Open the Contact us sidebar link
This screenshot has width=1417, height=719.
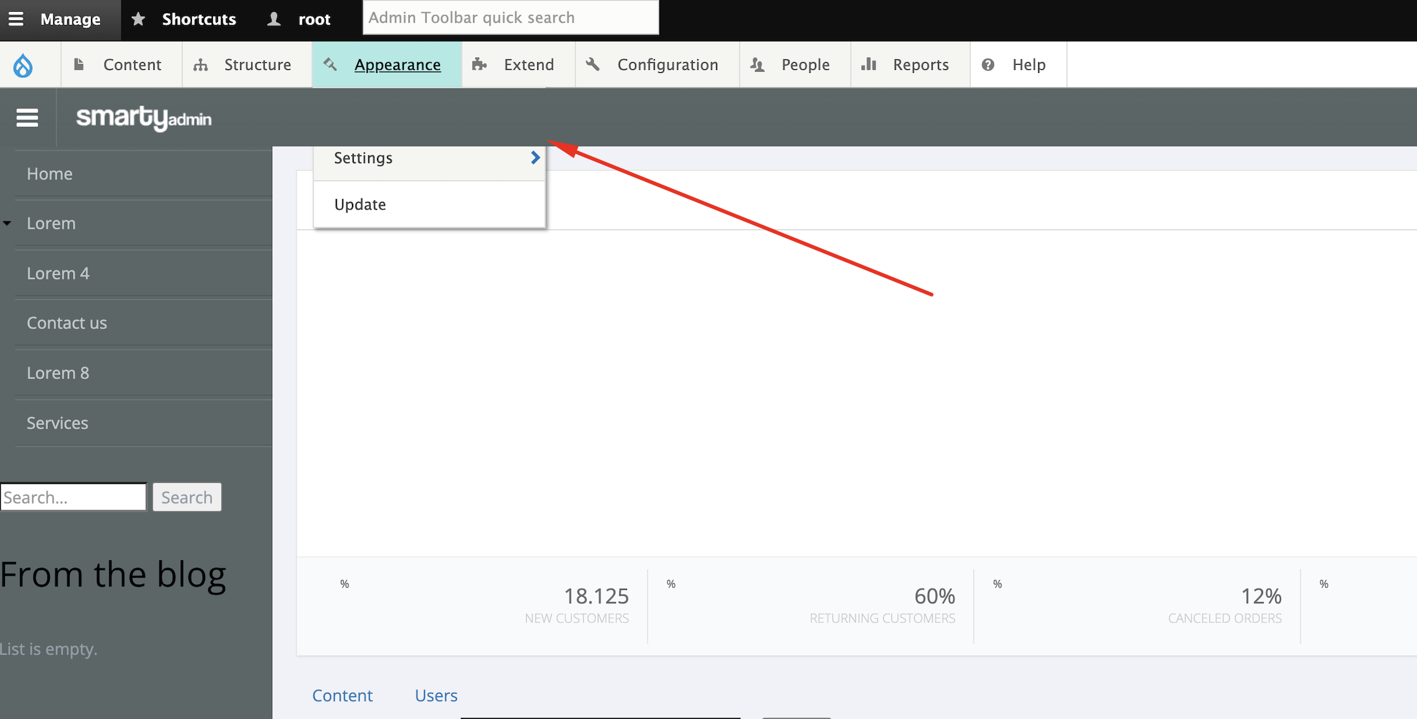pyautogui.click(x=67, y=323)
